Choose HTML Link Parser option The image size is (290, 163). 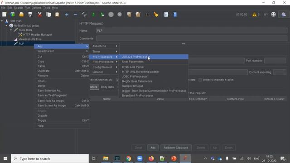[x=153, y=67]
